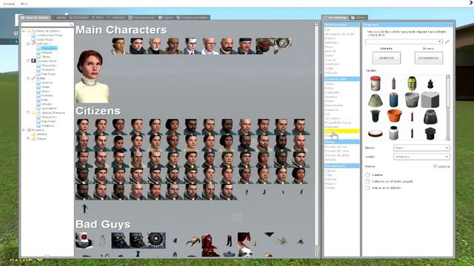Select Vehicles under Half-Life 2
This screenshot has width=474, height=266.
pyautogui.click(x=47, y=52)
